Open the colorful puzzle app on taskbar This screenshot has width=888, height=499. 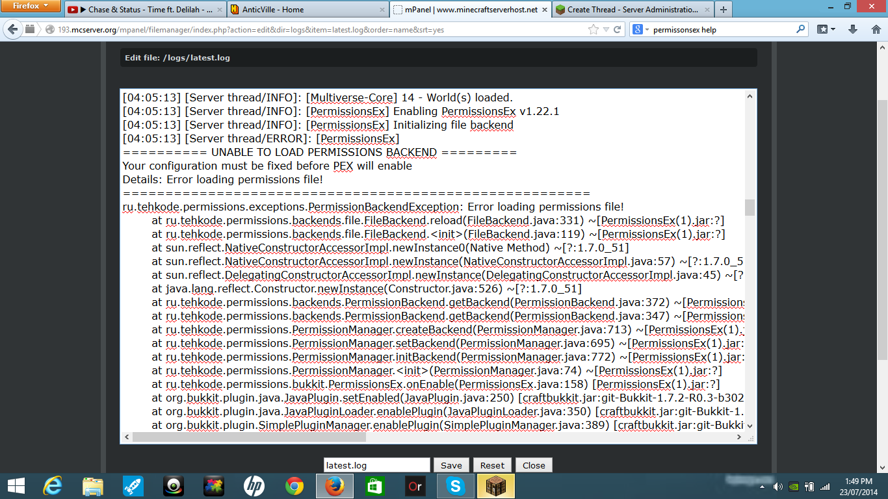point(214,486)
